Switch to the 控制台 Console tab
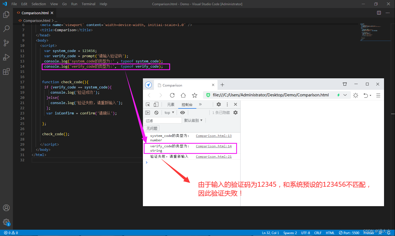 pos(187,105)
